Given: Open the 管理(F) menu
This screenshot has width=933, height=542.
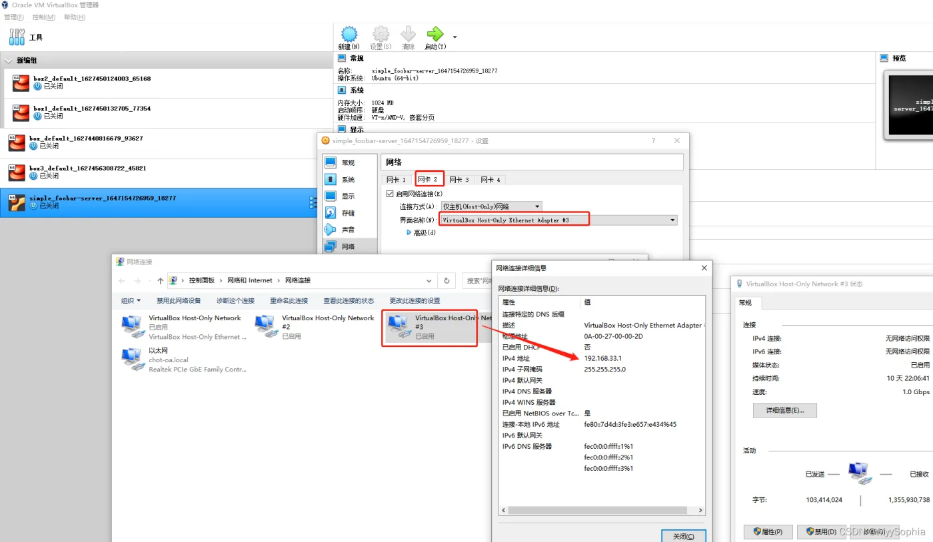Looking at the screenshot, I should click(14, 17).
